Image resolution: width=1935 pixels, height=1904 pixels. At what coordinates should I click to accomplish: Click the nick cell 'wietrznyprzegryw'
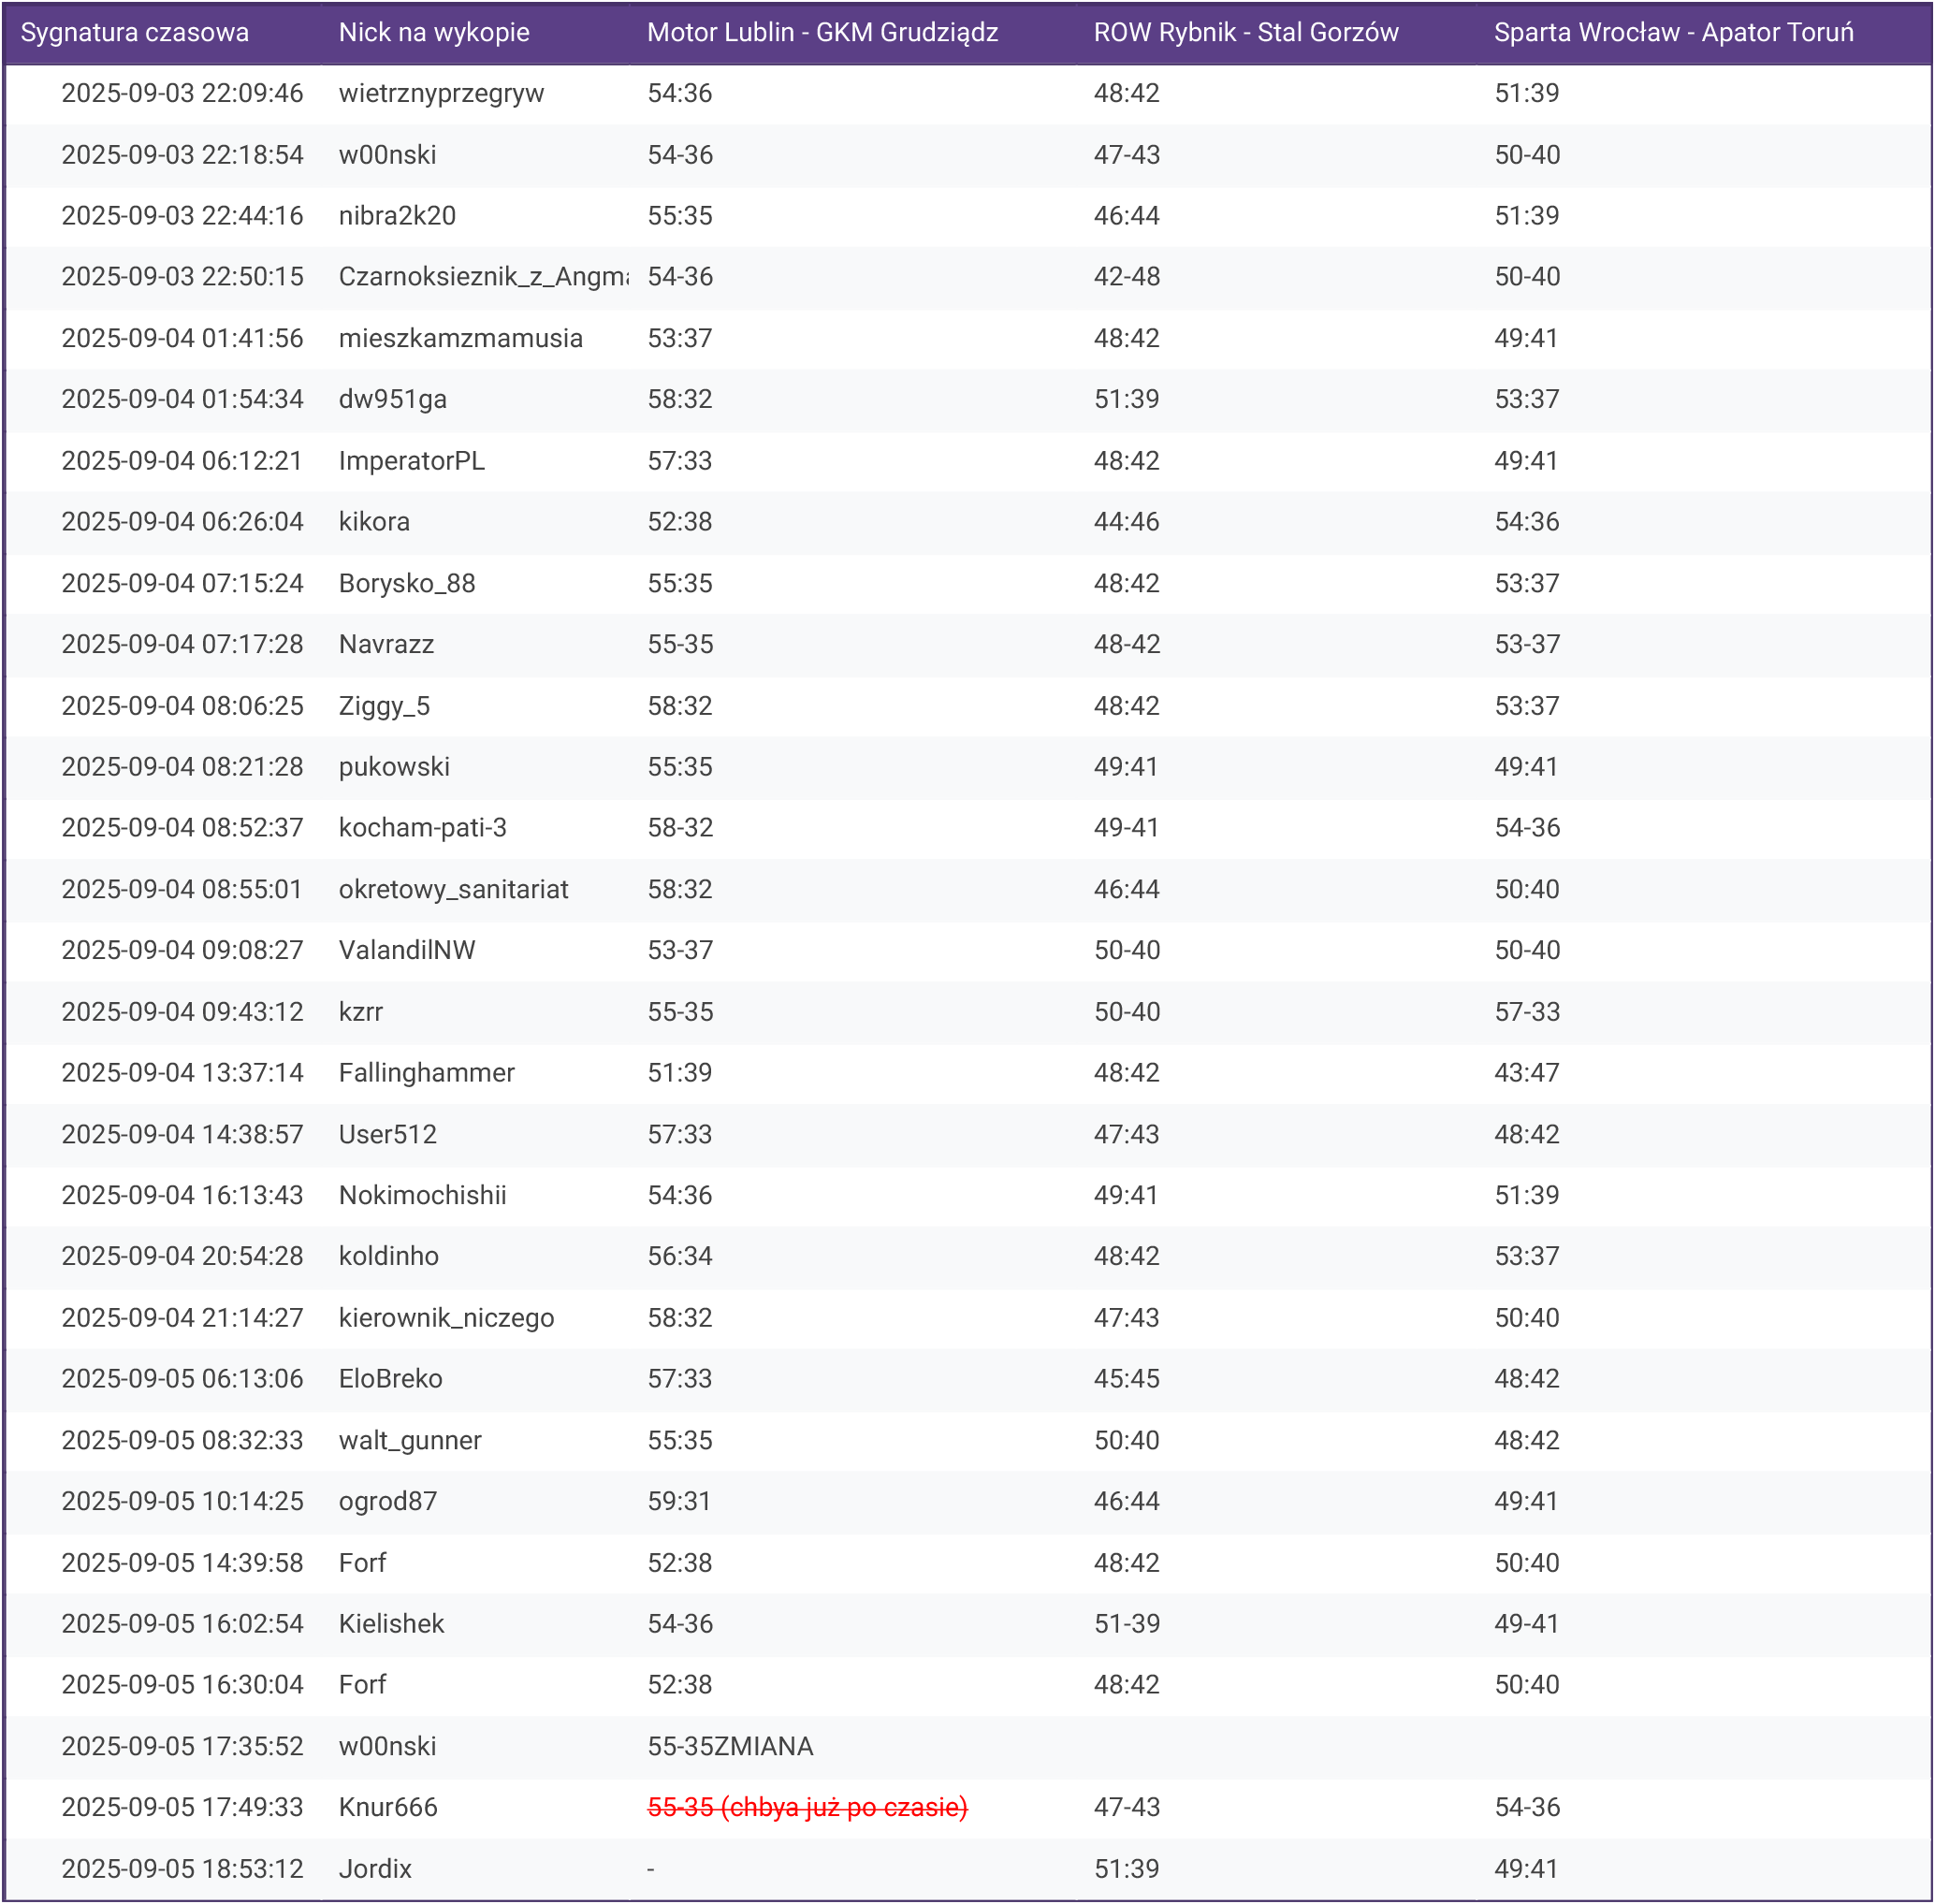[x=441, y=94]
